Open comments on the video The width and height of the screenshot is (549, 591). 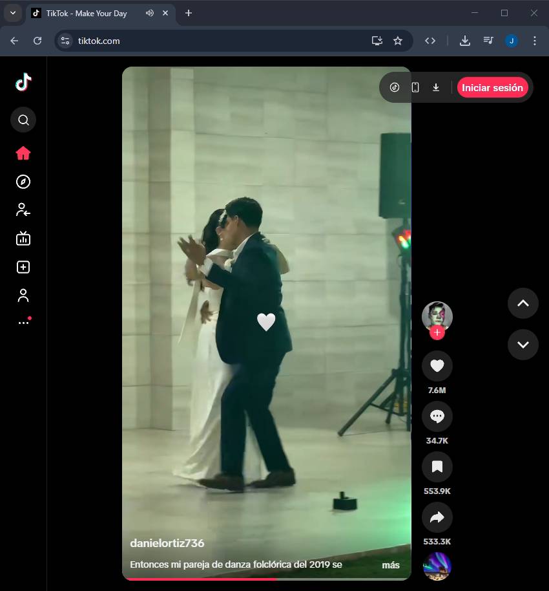coord(437,417)
